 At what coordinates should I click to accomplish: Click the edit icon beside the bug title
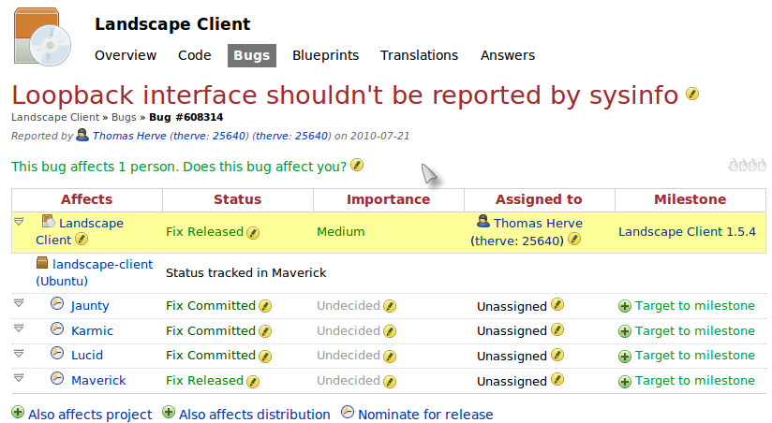point(692,94)
